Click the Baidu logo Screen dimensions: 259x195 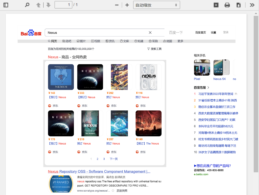(31, 33)
